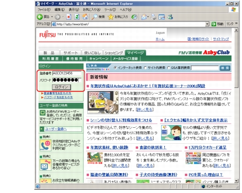Open forgot password link
242x193 pixels.
[x=58, y=97]
